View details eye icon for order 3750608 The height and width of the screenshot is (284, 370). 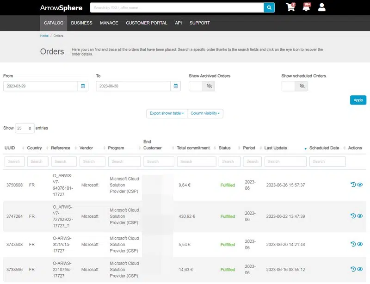coord(360,185)
